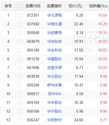Mark the checkbox for 000017
The width and height of the screenshot is (109, 125).
coord(19,94)
